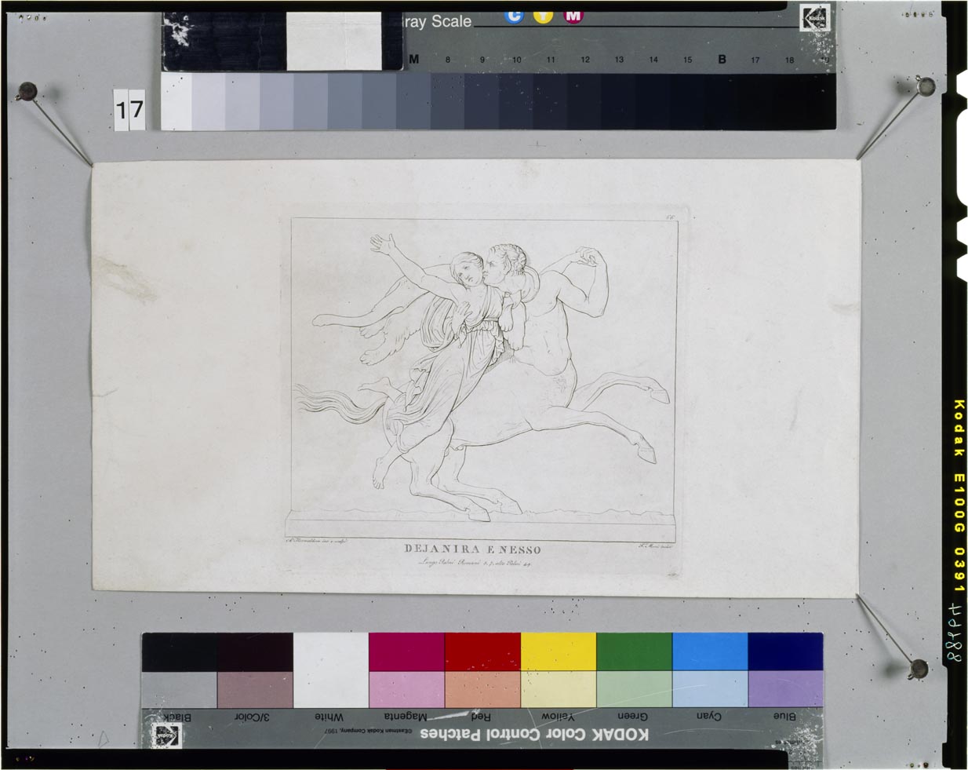
Task: Click the 'Red' patch label
Action: tap(480, 716)
